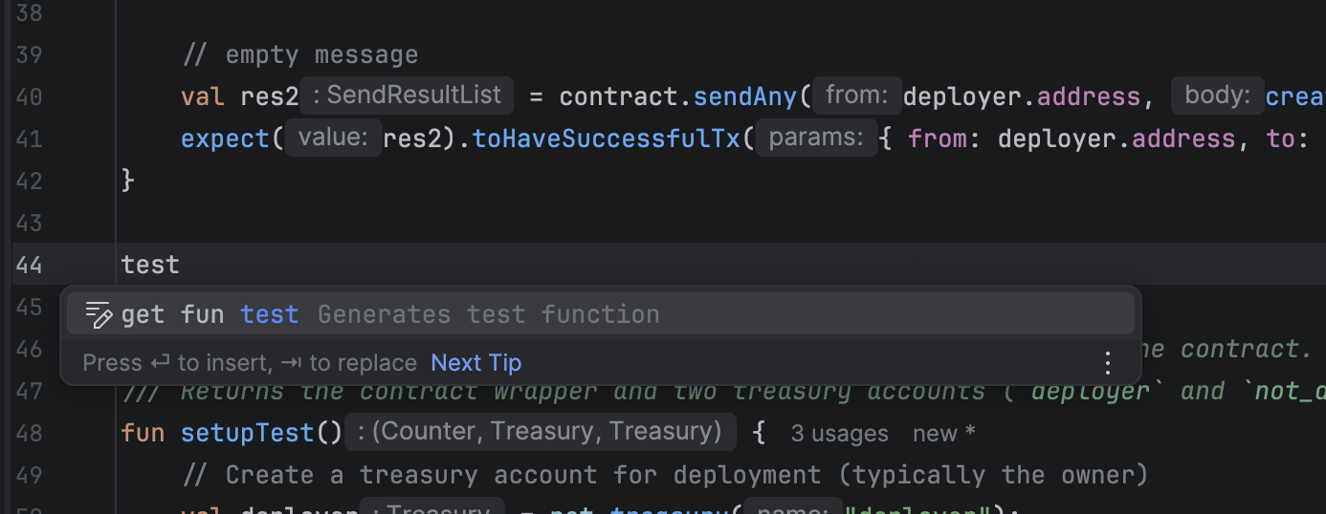Click the 'Next Tip' link
The image size is (1326, 514).
[x=475, y=363]
